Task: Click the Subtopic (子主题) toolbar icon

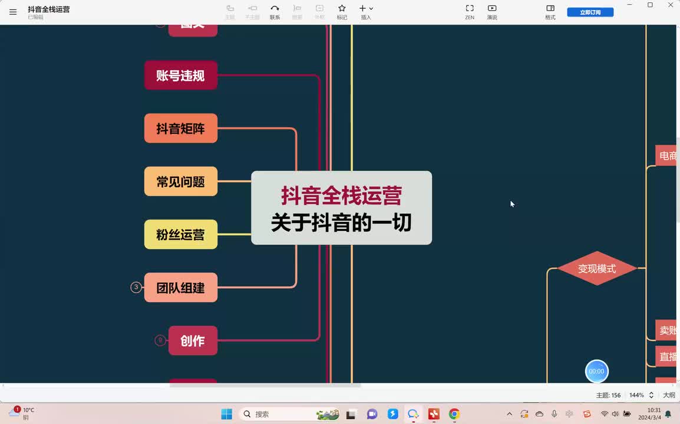Action: pyautogui.click(x=252, y=12)
